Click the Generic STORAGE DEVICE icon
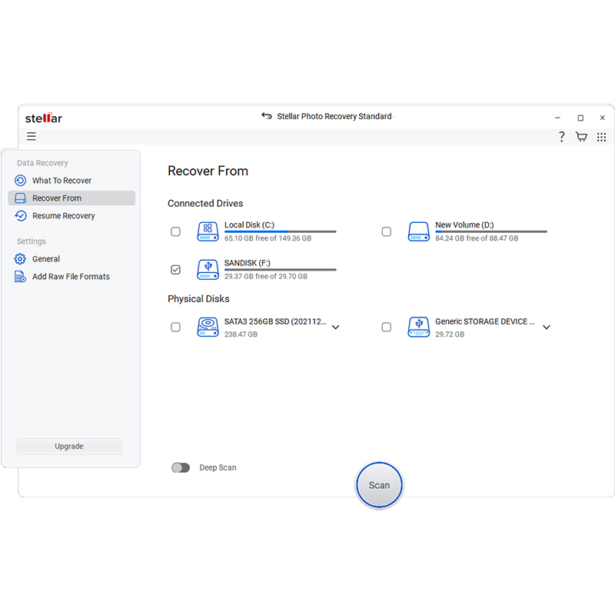615x615 pixels. point(418,327)
